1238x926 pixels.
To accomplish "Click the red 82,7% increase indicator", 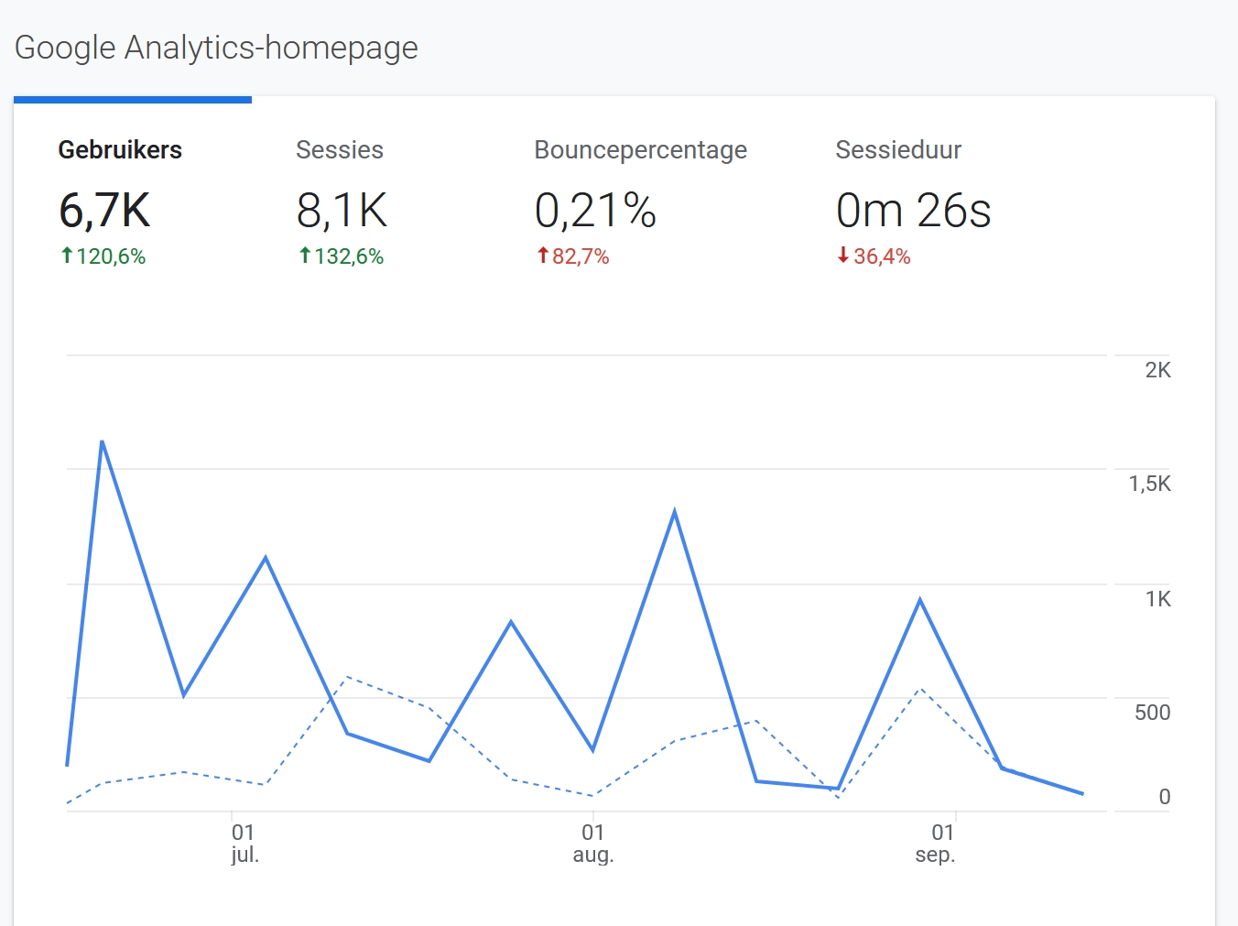I will tap(572, 256).
